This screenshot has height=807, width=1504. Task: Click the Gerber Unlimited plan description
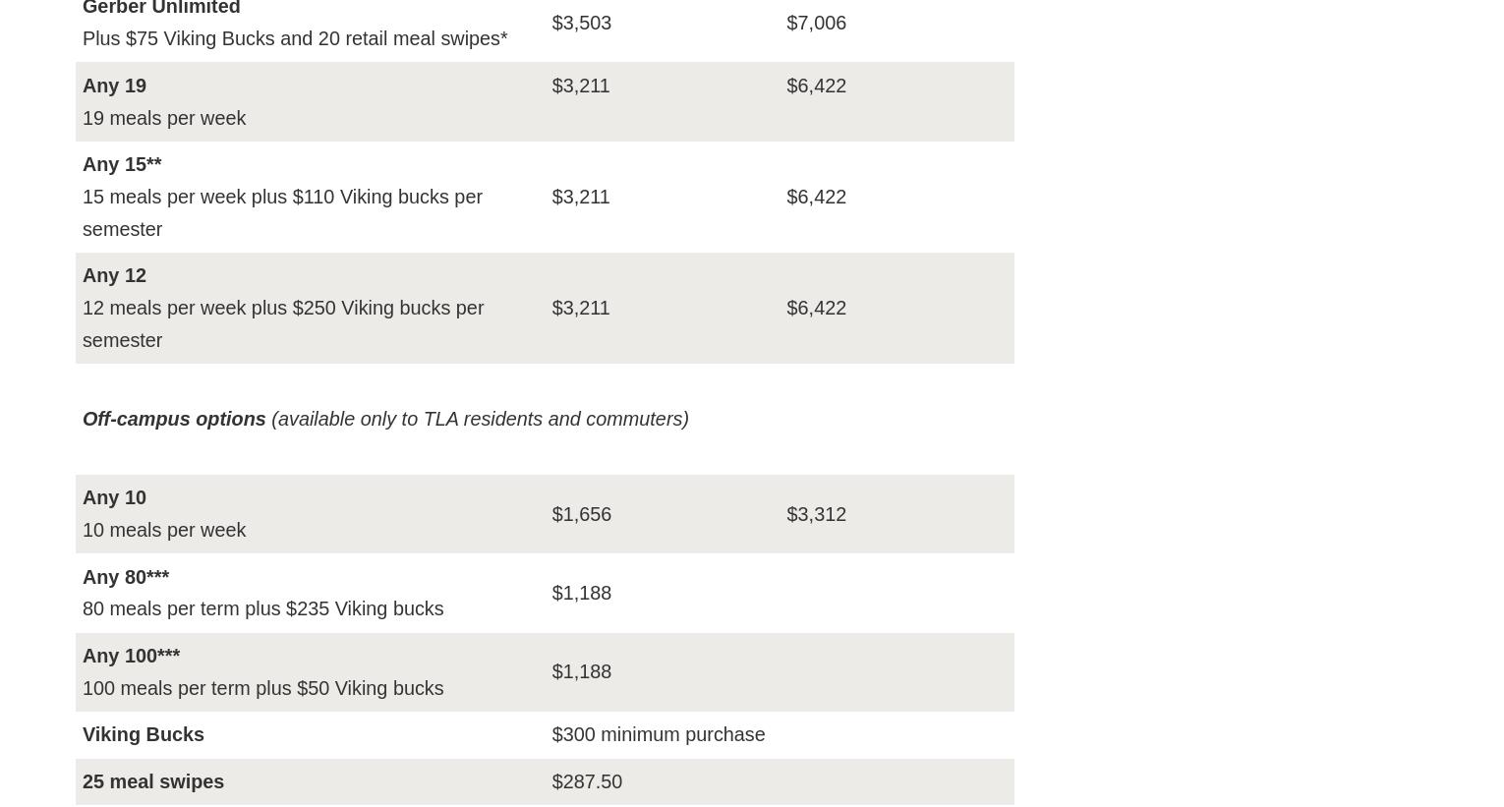coord(295,38)
